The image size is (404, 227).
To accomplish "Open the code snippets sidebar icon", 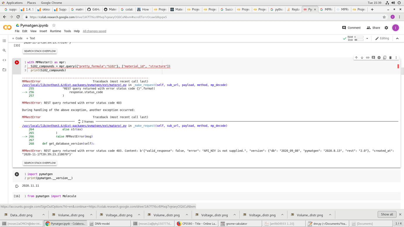I will click(4, 60).
